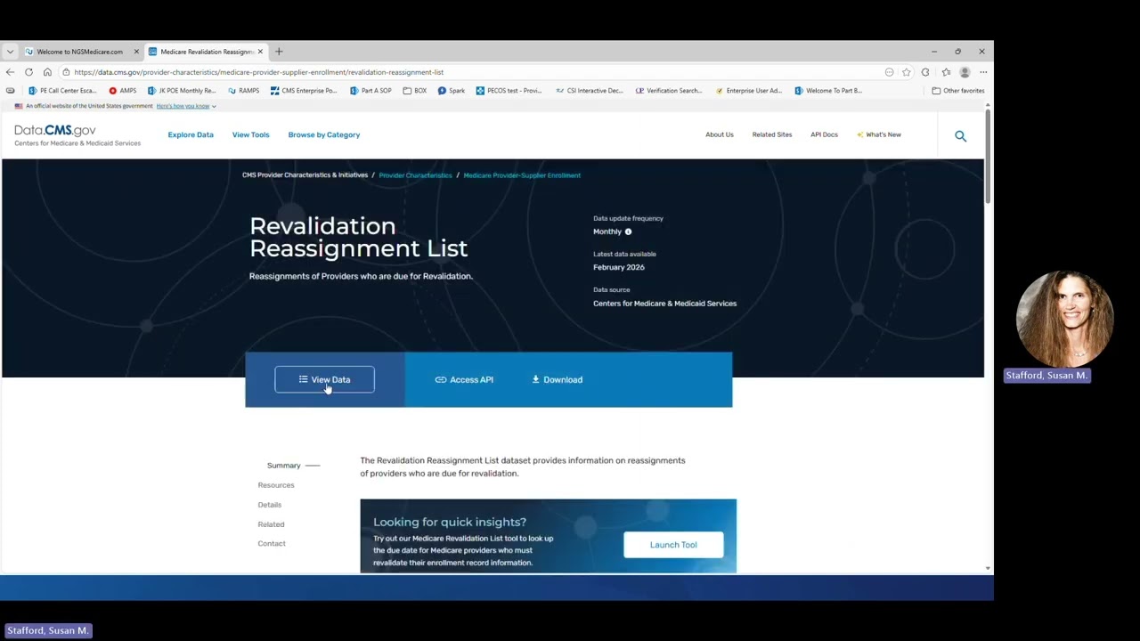Open the AMPS bookmark

point(123,91)
